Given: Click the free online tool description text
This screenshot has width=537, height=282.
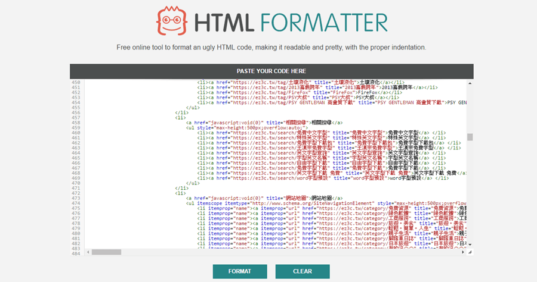Looking at the screenshot, I should (271, 48).
